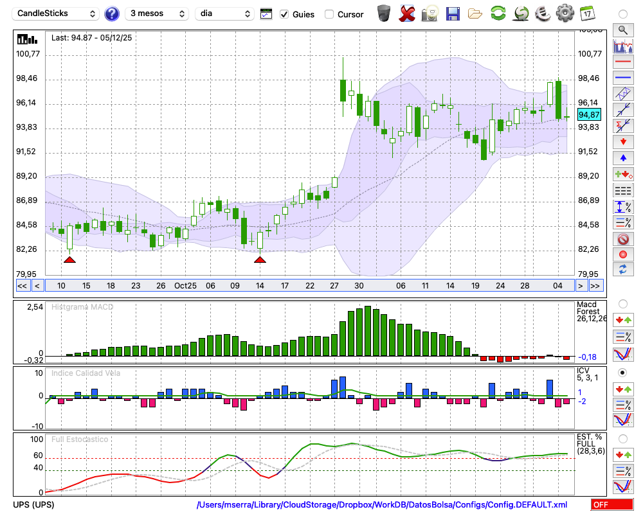Select the red horizontal line drawing tool
Screen dimensions: 643x514
pos(622,62)
